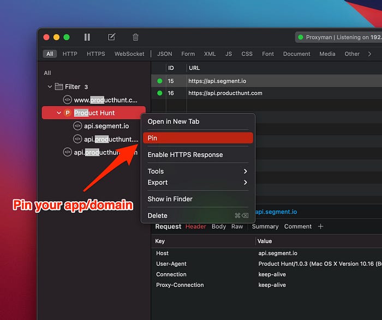Sort by the ID column header
The image size is (382, 320).
[171, 68]
